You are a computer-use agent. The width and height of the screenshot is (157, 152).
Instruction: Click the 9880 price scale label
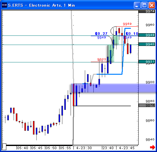coord(150,101)
